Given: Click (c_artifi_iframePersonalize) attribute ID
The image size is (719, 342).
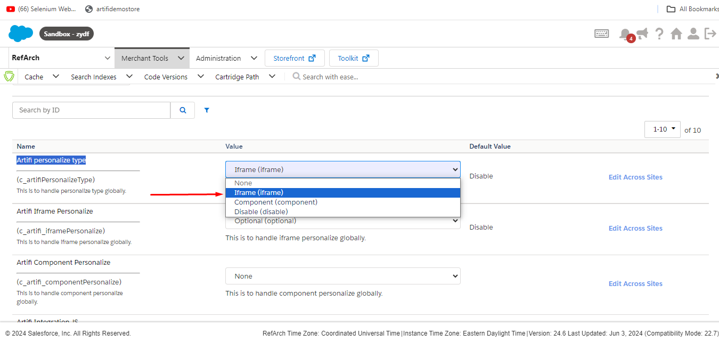Looking at the screenshot, I should pos(61,231).
